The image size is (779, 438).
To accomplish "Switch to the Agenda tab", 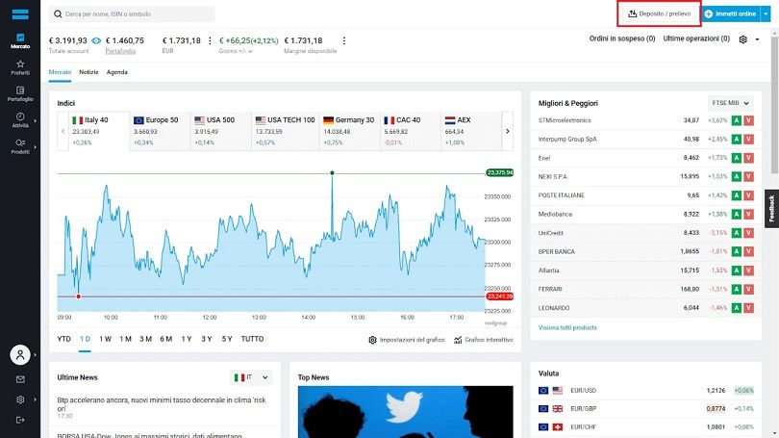I will tap(116, 72).
